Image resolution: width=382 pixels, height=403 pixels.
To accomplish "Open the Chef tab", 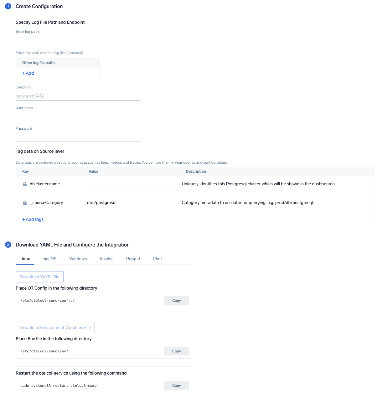I will click(x=157, y=259).
